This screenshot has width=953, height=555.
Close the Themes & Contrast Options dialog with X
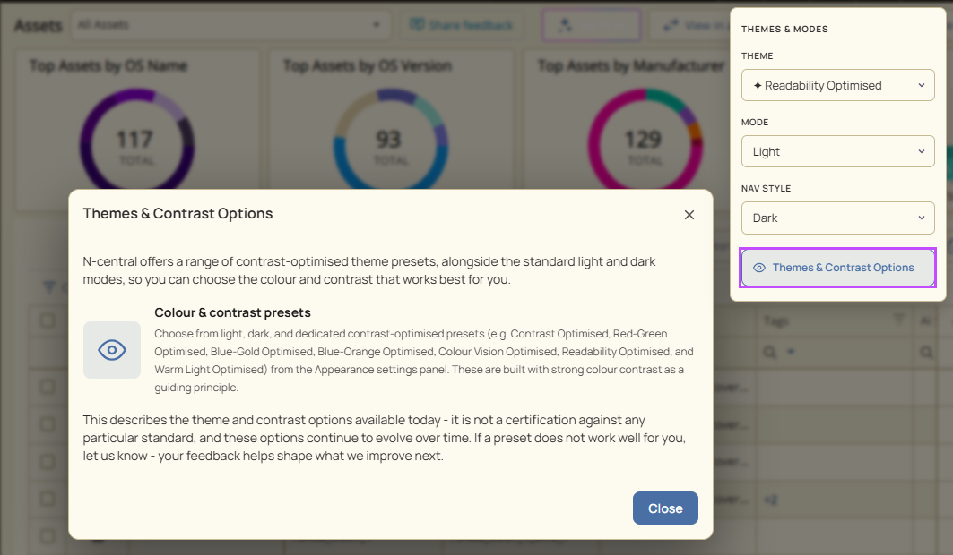689,215
